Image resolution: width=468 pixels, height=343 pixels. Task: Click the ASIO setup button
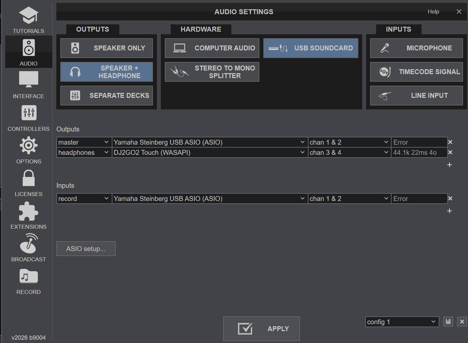click(x=86, y=249)
